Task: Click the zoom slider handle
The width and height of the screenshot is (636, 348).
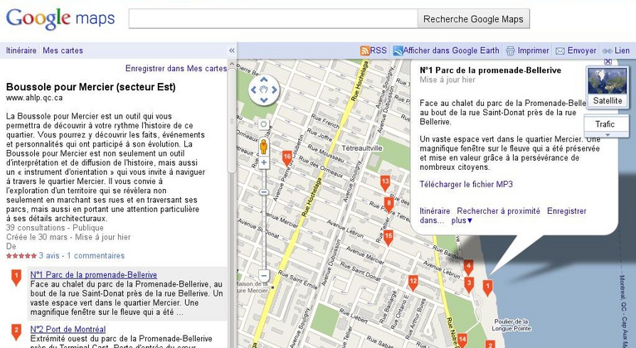Action: [x=264, y=192]
